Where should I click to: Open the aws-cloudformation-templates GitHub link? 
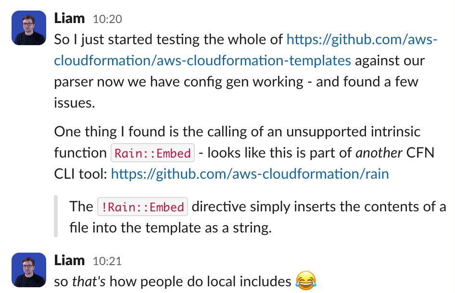202,61
